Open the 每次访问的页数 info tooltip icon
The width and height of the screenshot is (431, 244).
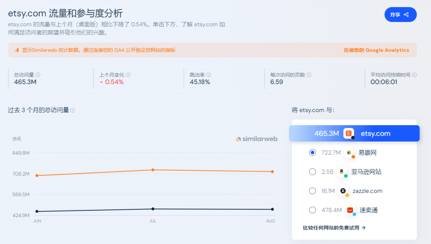311,74
